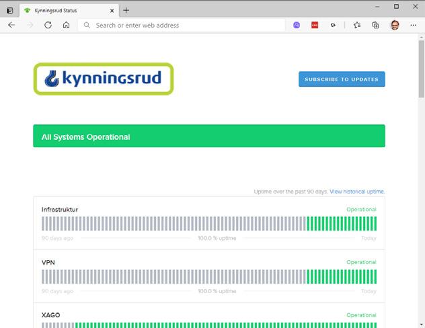425x328 pixels.
Task: Click the Infrastruktur component name
Action: [x=60, y=209]
